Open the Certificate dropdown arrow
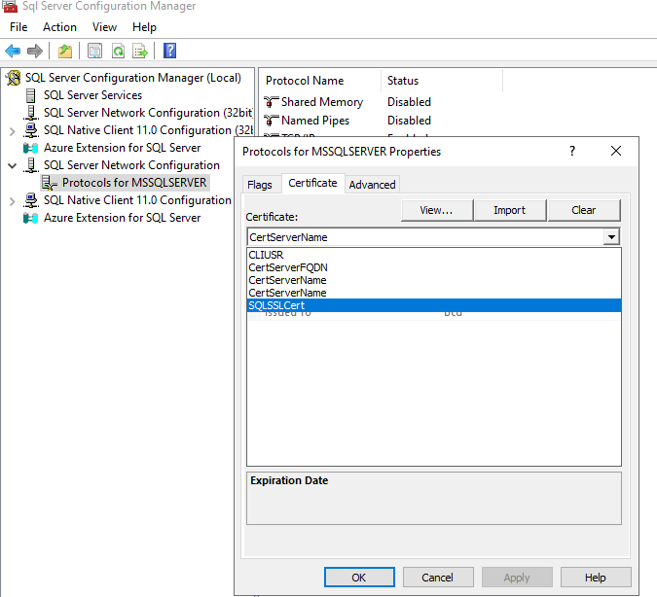 [x=611, y=237]
